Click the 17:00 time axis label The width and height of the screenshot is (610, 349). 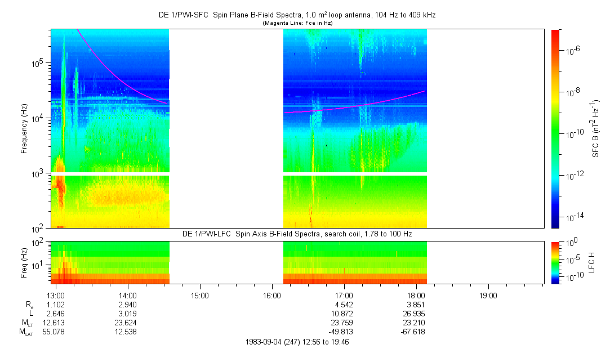click(x=344, y=296)
